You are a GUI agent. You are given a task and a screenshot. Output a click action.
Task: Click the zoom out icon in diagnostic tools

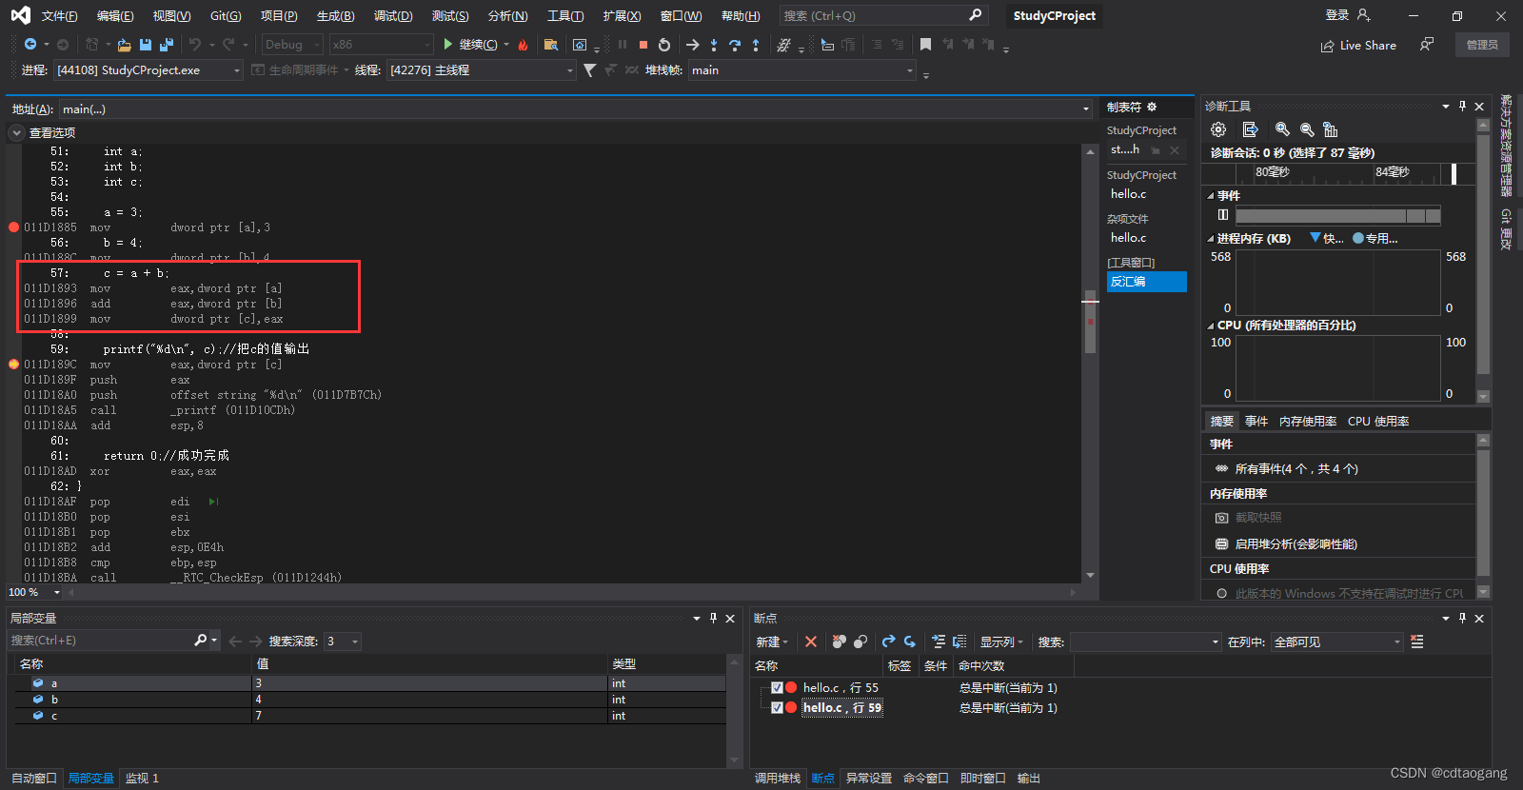click(x=1307, y=129)
